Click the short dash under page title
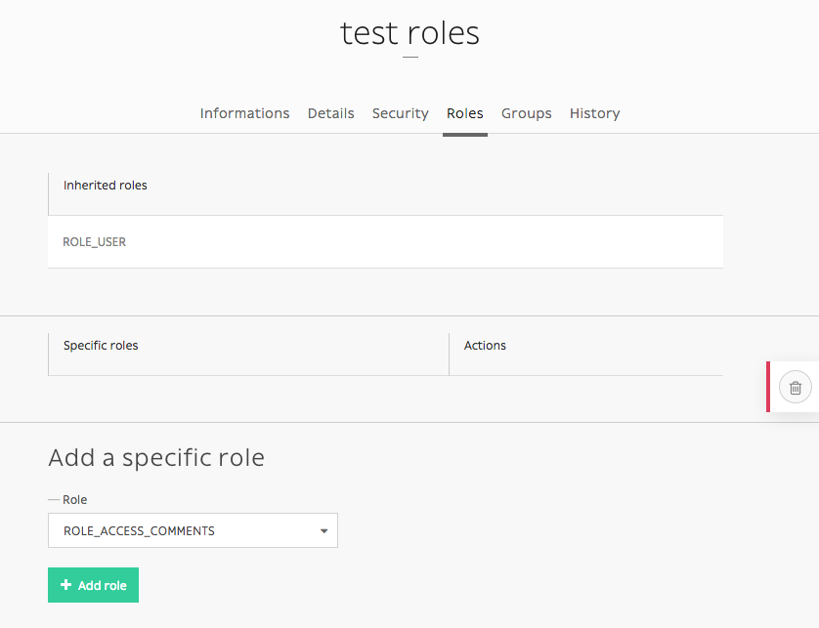The height and width of the screenshot is (628, 819). coord(410,57)
